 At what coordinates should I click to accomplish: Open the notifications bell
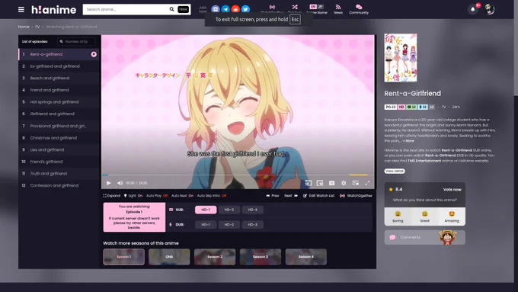coord(473,9)
